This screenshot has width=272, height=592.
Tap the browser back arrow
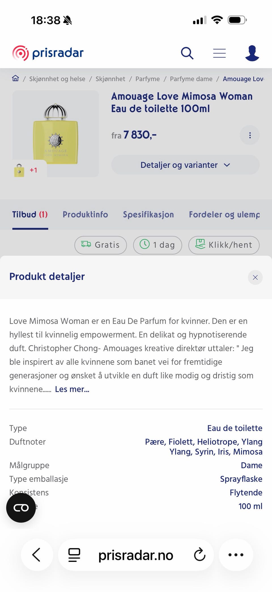point(37,555)
